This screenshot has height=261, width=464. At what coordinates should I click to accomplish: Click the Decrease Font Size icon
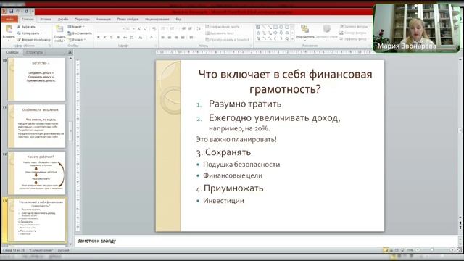pos(145,29)
